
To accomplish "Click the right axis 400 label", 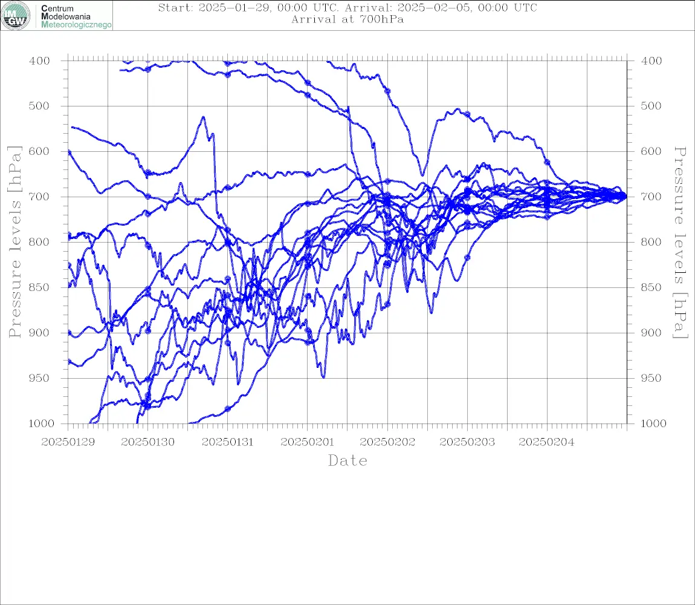I will coord(651,61).
